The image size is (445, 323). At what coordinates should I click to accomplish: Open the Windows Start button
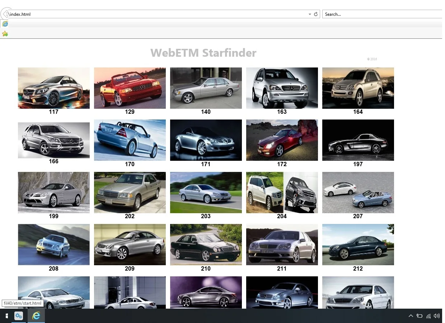point(6,316)
